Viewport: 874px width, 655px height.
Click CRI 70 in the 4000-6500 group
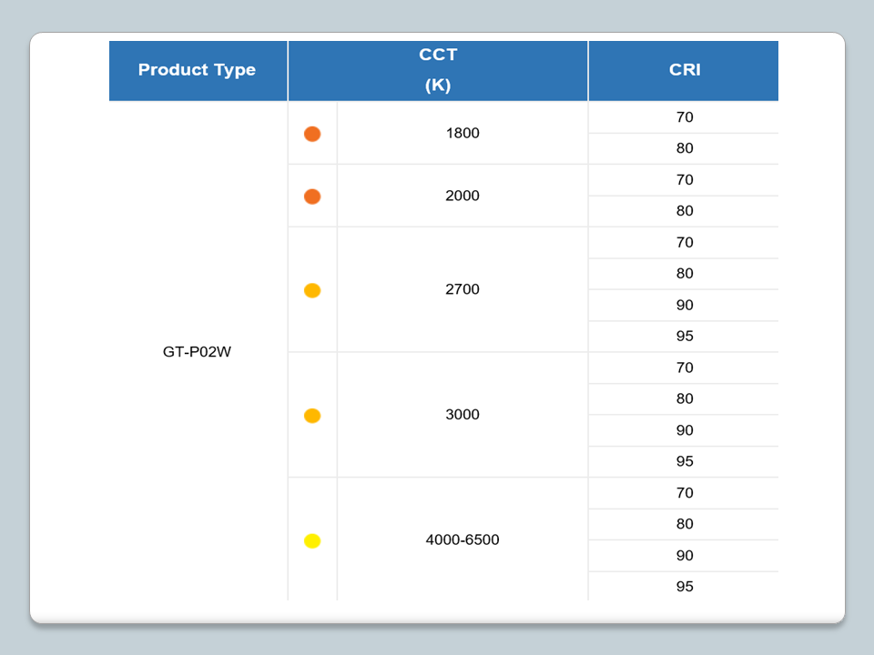pyautogui.click(x=685, y=493)
